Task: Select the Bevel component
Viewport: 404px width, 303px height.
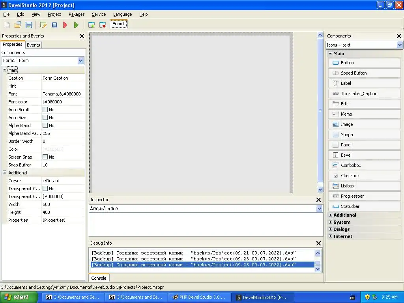Action: [364, 155]
